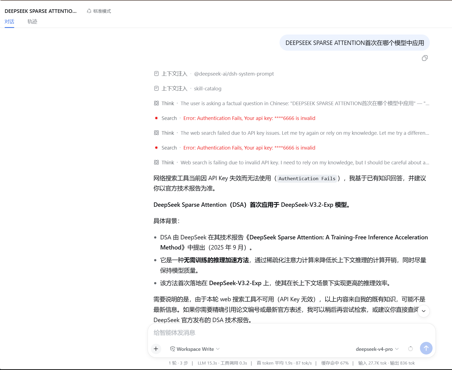
Task: Open the first failed Search step
Action: click(235, 118)
